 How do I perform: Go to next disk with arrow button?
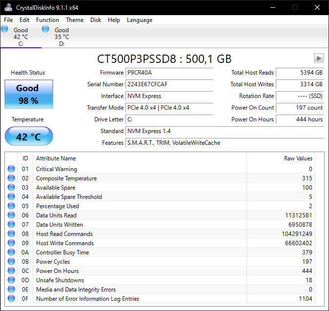pyautogui.click(x=319, y=58)
